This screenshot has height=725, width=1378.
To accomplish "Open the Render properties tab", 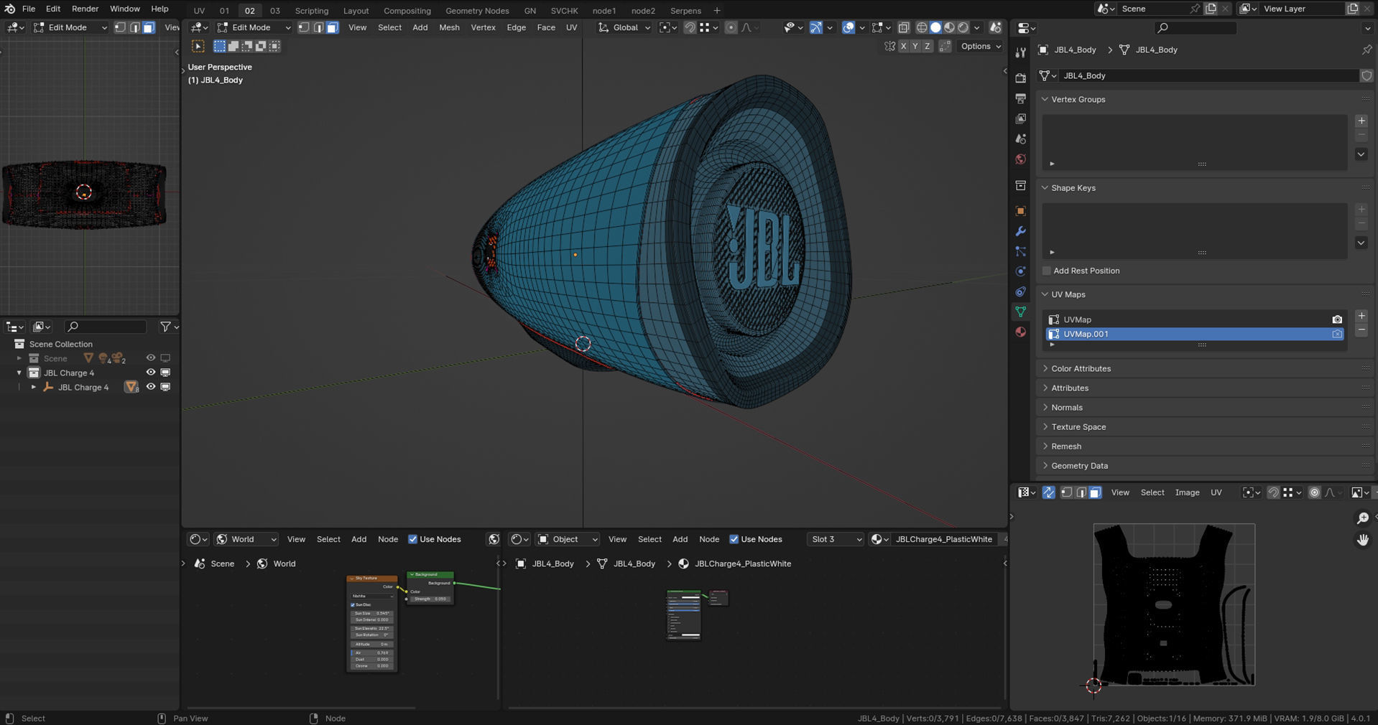I will coord(1020,78).
